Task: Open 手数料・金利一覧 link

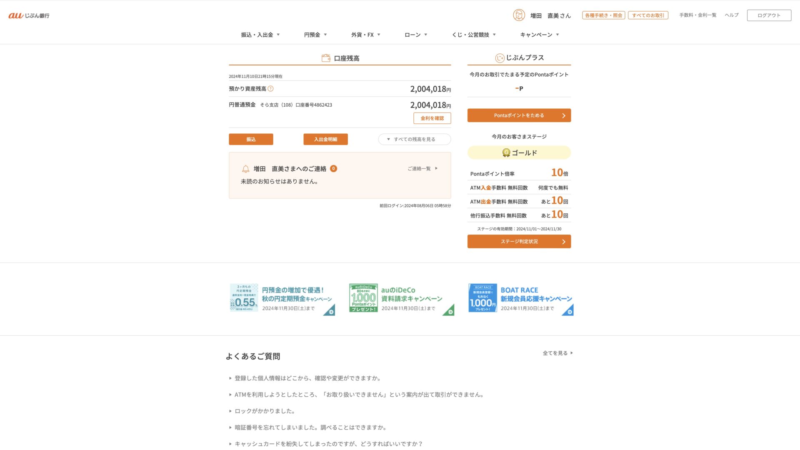Action: tap(697, 15)
